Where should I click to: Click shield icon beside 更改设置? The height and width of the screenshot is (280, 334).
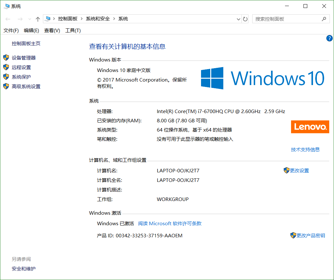click(x=287, y=170)
